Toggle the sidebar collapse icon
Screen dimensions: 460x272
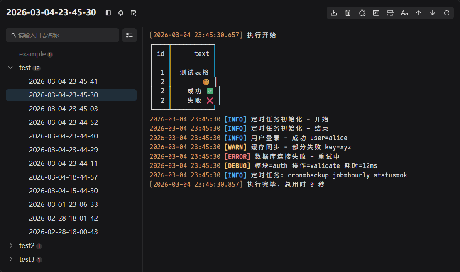click(x=108, y=13)
